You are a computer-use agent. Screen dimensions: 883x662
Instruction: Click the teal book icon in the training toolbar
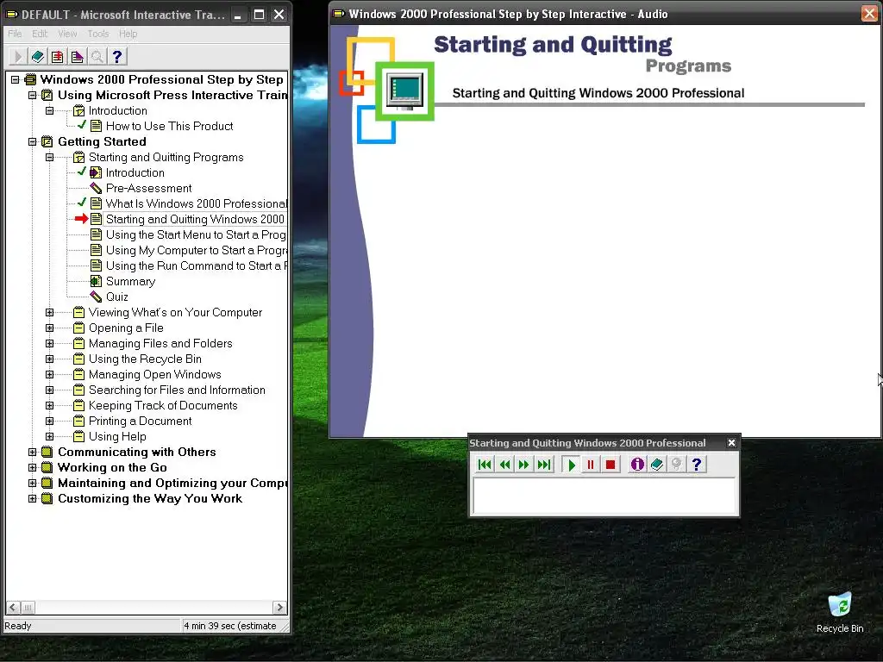click(38, 56)
